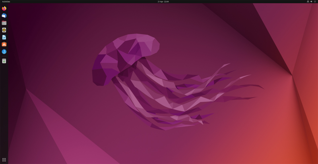
Task: Launch Firefox from the dock
Action: tap(4, 8)
